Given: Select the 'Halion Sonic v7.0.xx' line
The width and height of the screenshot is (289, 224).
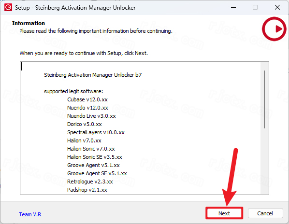Looking at the screenshot, I should [91, 149].
